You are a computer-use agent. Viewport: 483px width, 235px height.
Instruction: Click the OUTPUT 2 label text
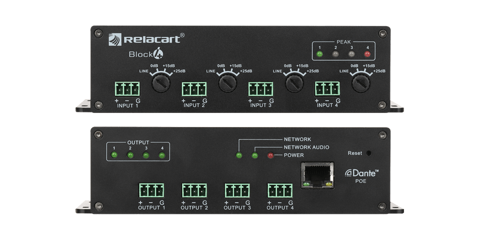[194, 207]
